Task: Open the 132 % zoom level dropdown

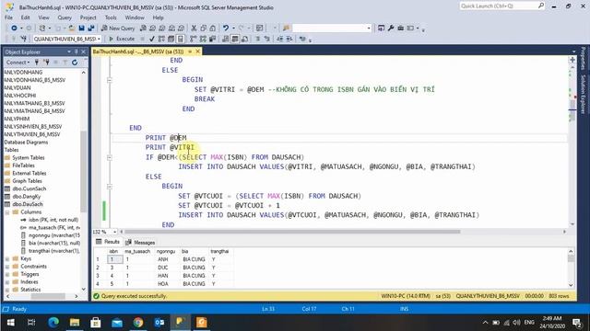Action: click(x=114, y=232)
